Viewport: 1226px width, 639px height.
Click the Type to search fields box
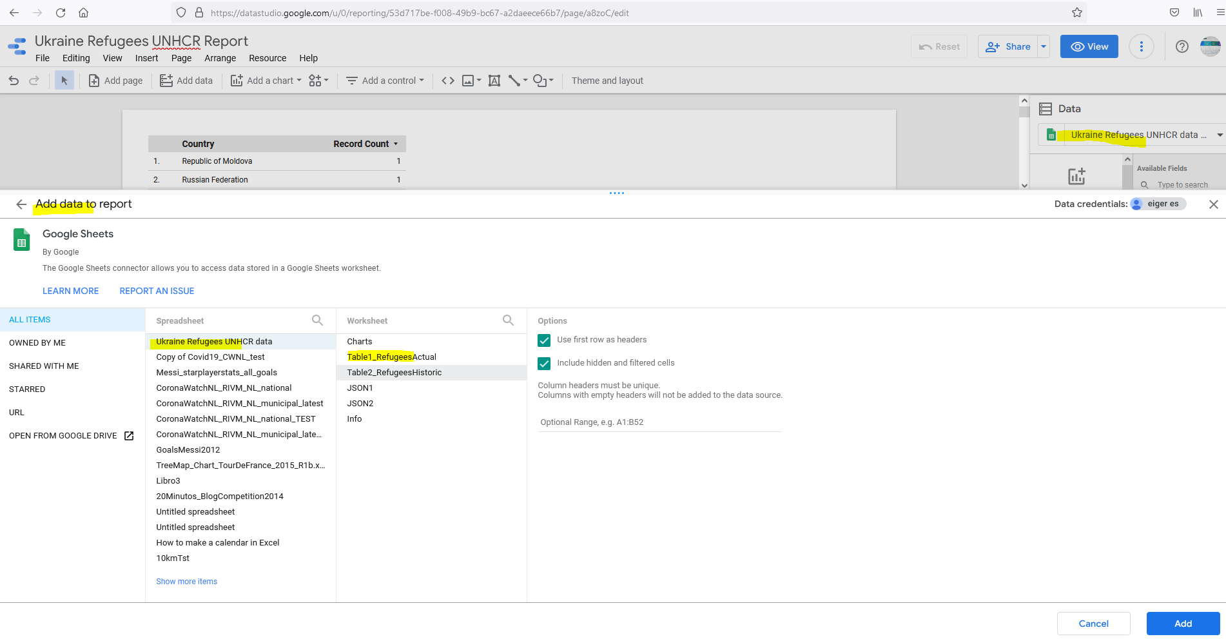click(1182, 185)
